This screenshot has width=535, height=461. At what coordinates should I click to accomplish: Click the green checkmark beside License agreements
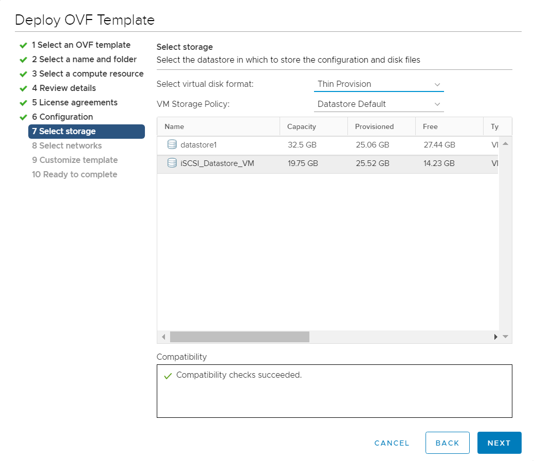tap(23, 103)
